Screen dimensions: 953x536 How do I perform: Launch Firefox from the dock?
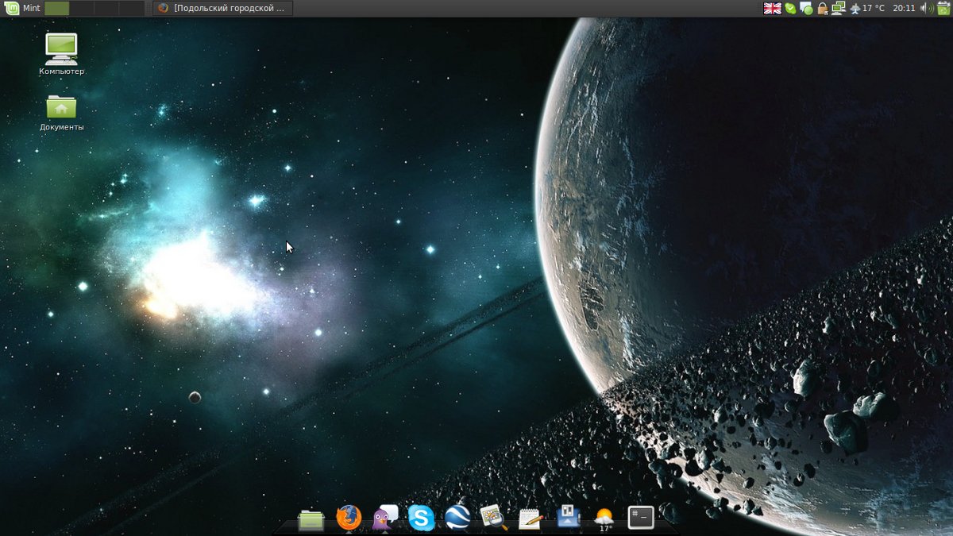click(348, 519)
